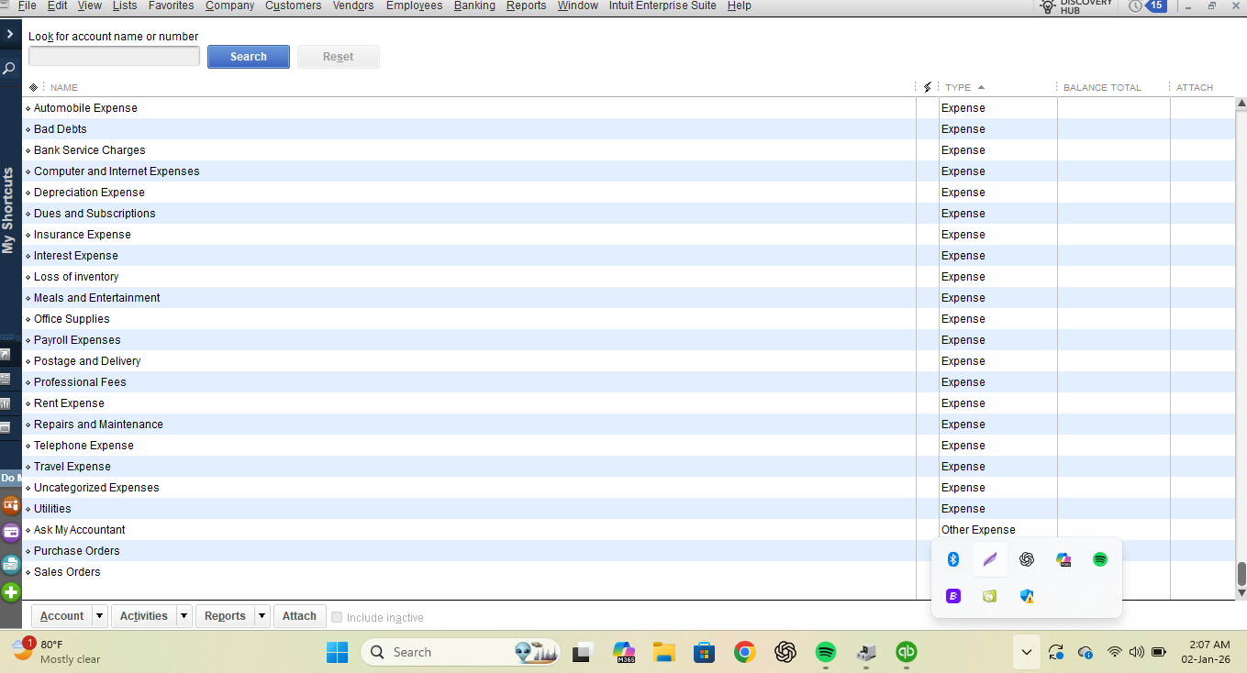
Task: Open the Reports button dropdown arrow
Action: 262,616
